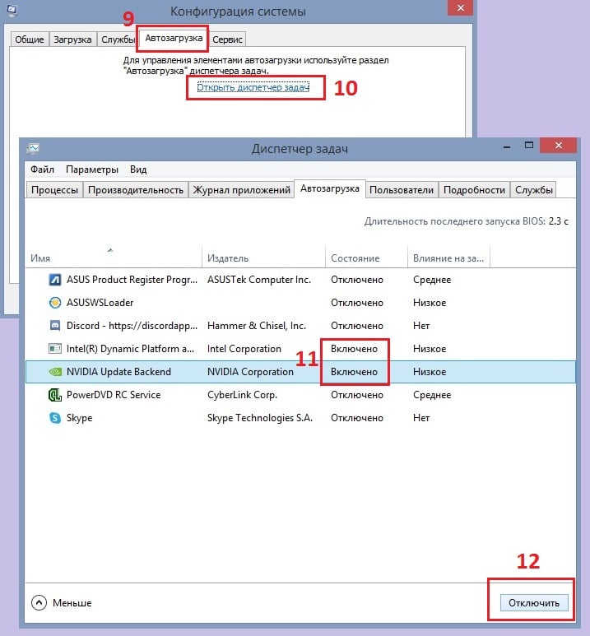590x636 pixels.
Task: Click the Intel Corporation publisher cell
Action: [244, 349]
